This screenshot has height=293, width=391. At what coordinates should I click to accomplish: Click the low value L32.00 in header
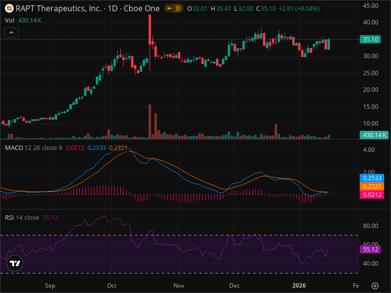[x=243, y=9]
